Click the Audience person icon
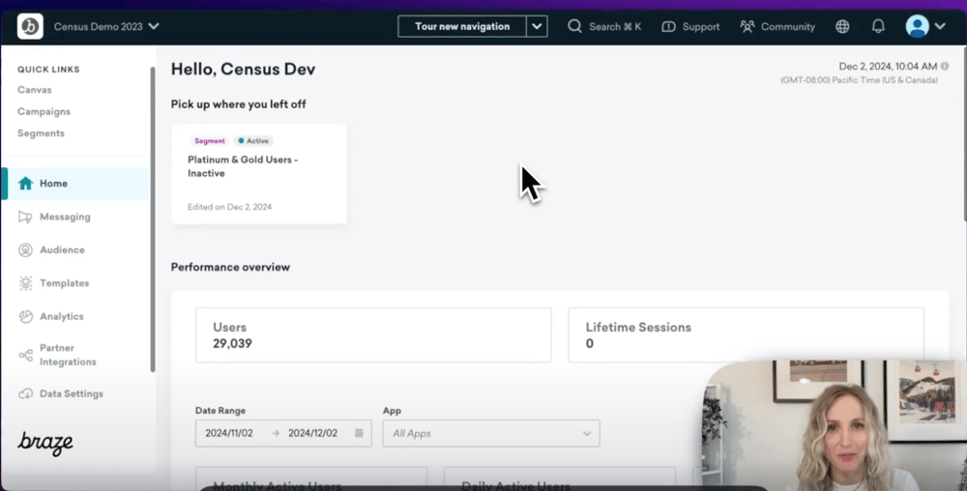Image resolution: width=967 pixels, height=491 pixels. pos(25,250)
